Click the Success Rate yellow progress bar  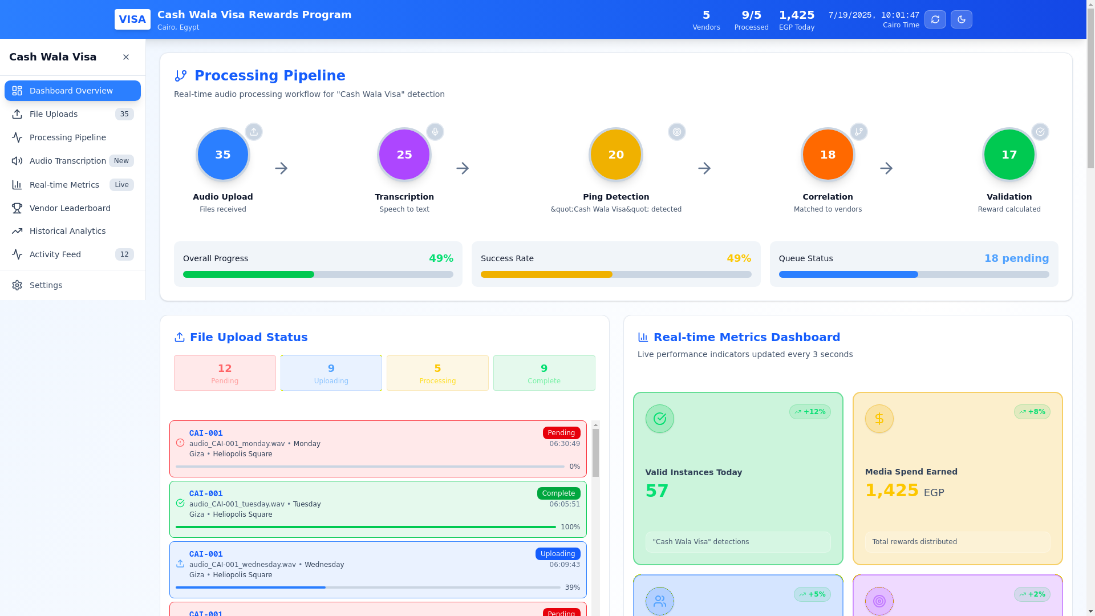[616, 274]
